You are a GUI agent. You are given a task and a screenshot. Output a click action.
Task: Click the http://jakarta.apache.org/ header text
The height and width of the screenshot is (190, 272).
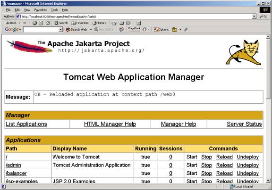click(x=101, y=50)
